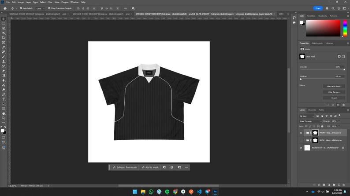Open the search magnifier icon at top right
This screenshot has height=196, width=350.
click(x=333, y=8)
